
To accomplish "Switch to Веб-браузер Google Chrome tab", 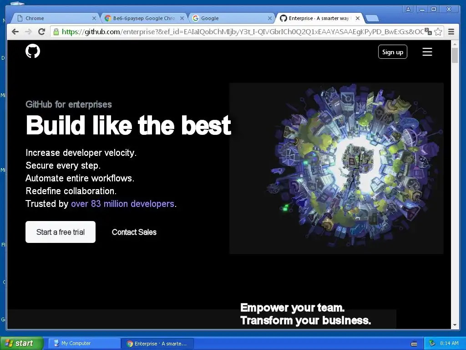I will coord(144,18).
